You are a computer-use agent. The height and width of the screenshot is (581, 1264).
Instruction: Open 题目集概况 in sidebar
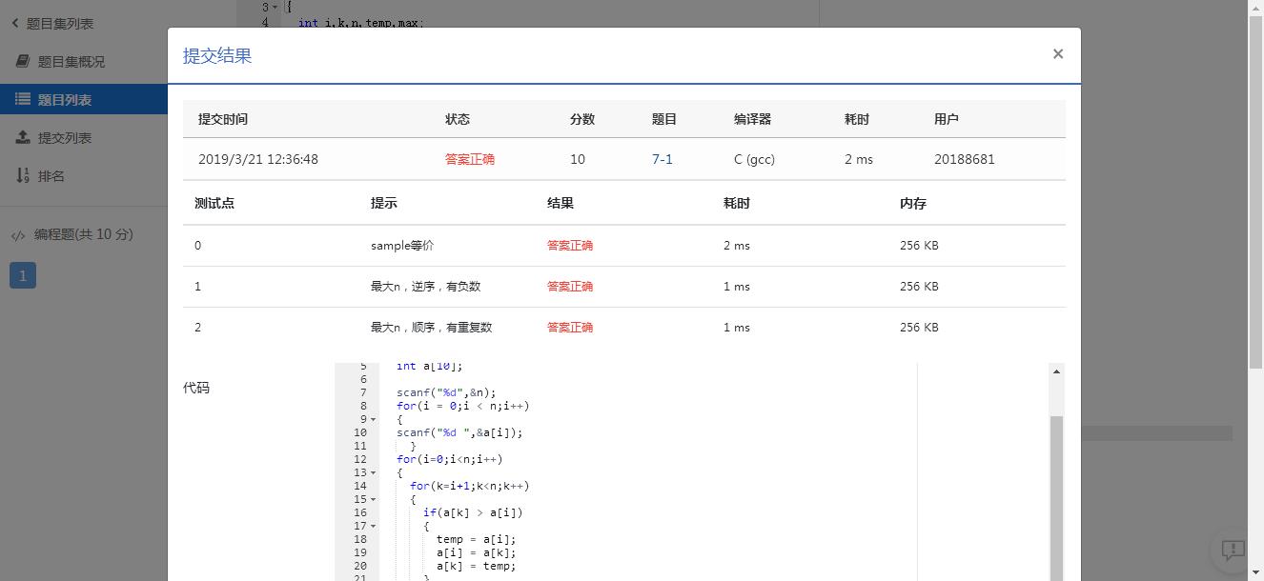[71, 61]
